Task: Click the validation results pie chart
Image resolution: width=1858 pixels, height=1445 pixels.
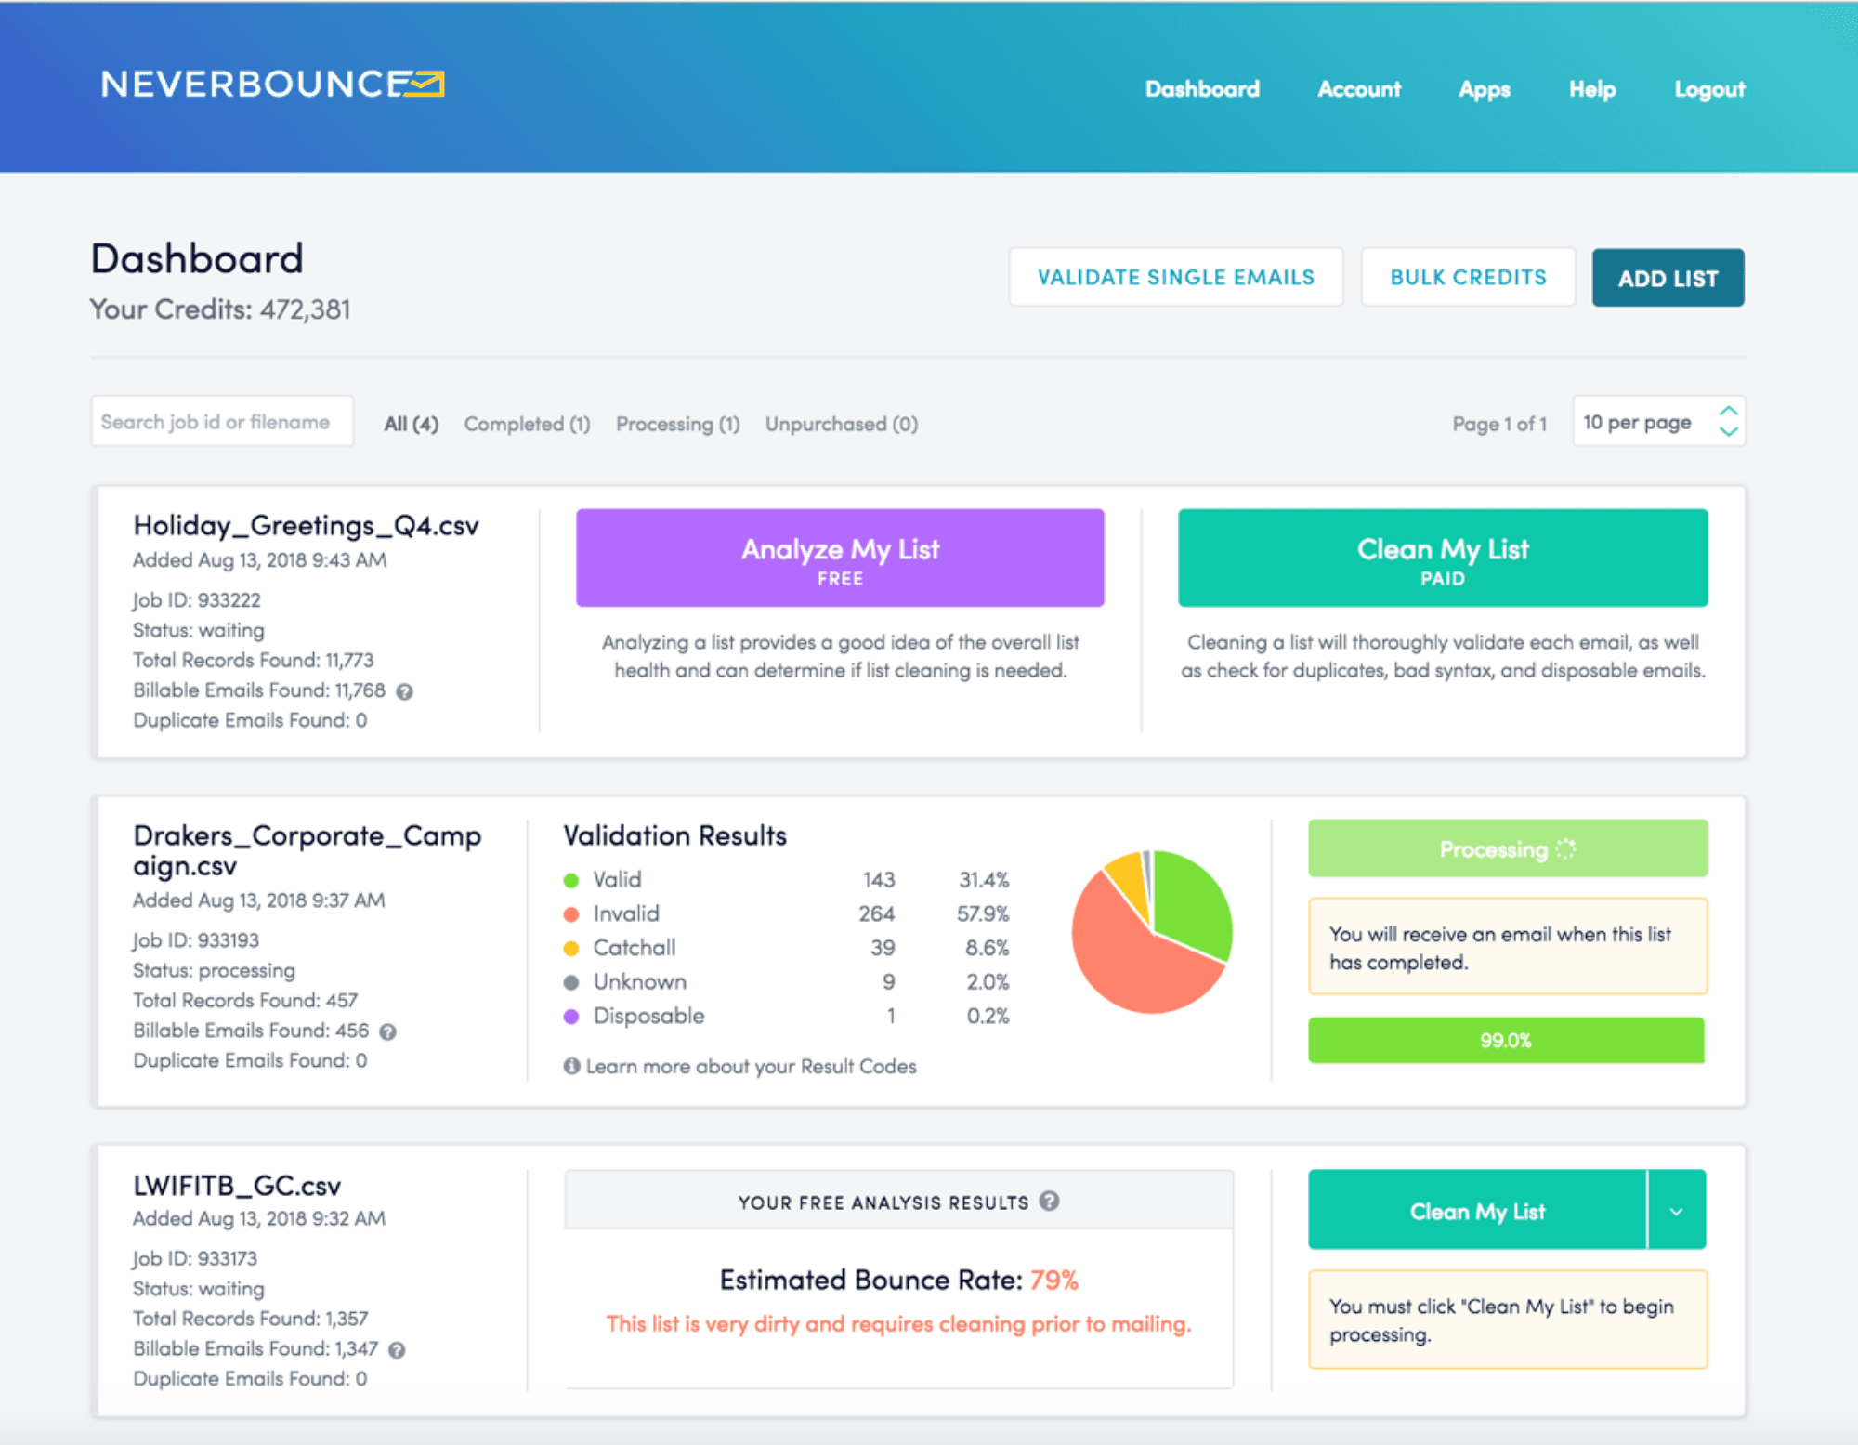Action: point(1152,931)
